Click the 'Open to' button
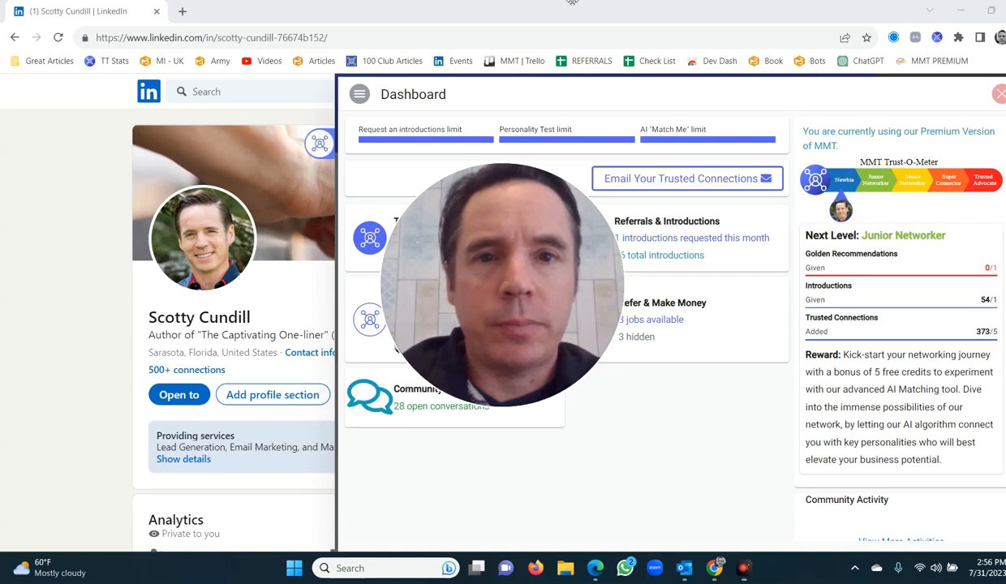The width and height of the screenshot is (1006, 584). [179, 395]
